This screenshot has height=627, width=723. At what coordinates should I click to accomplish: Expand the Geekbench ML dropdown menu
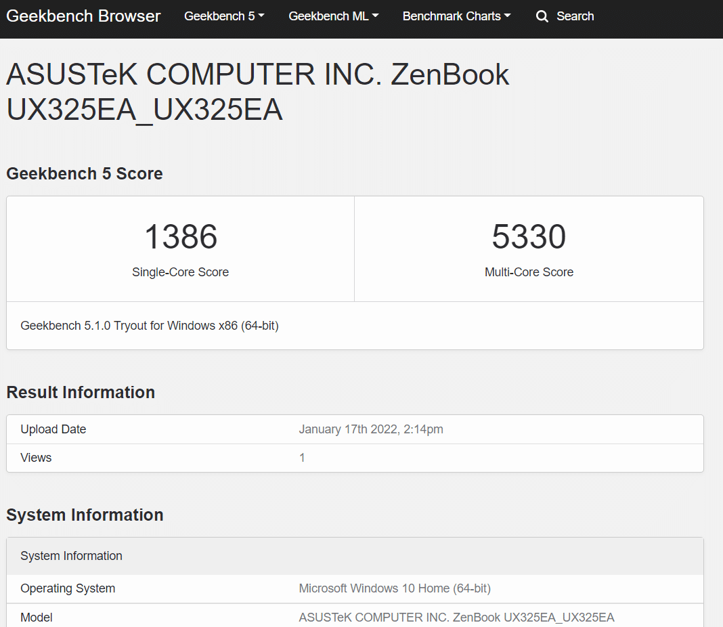tap(333, 16)
